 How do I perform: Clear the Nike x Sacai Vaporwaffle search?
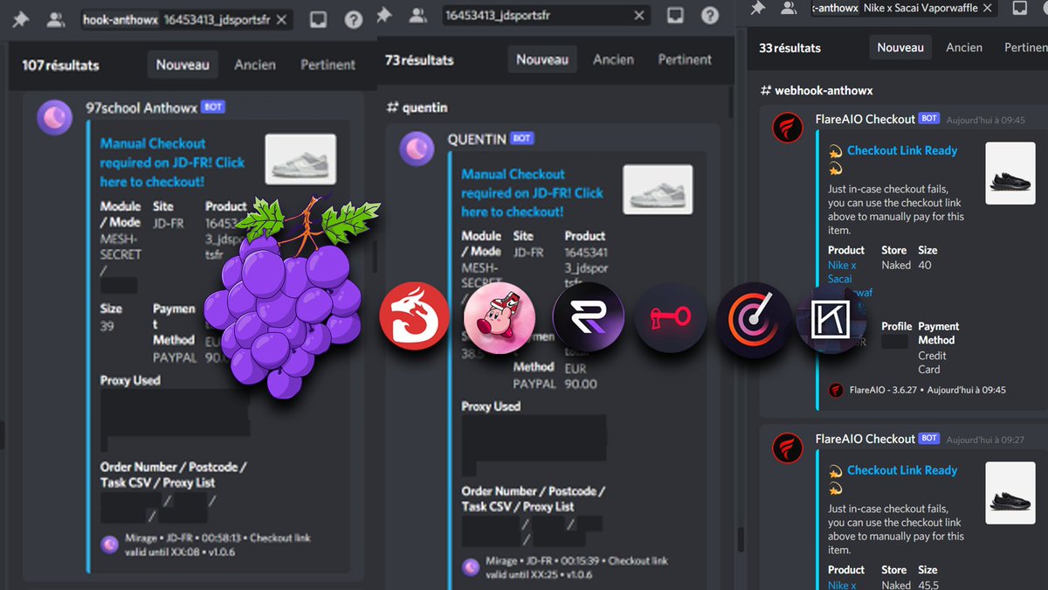(987, 8)
